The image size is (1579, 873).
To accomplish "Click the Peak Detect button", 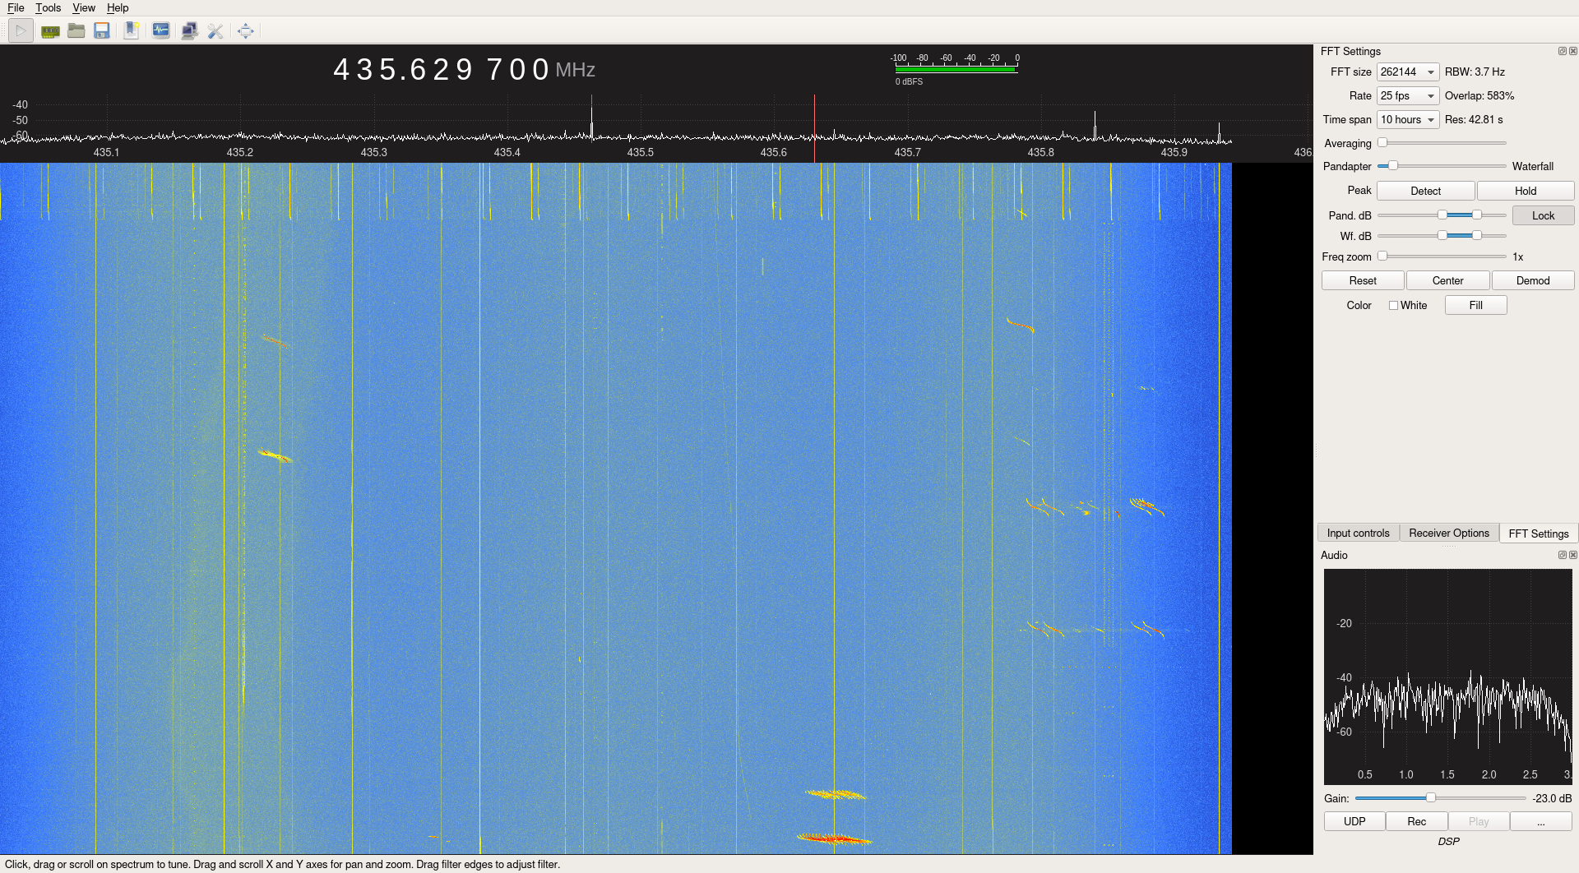I will [1426, 191].
